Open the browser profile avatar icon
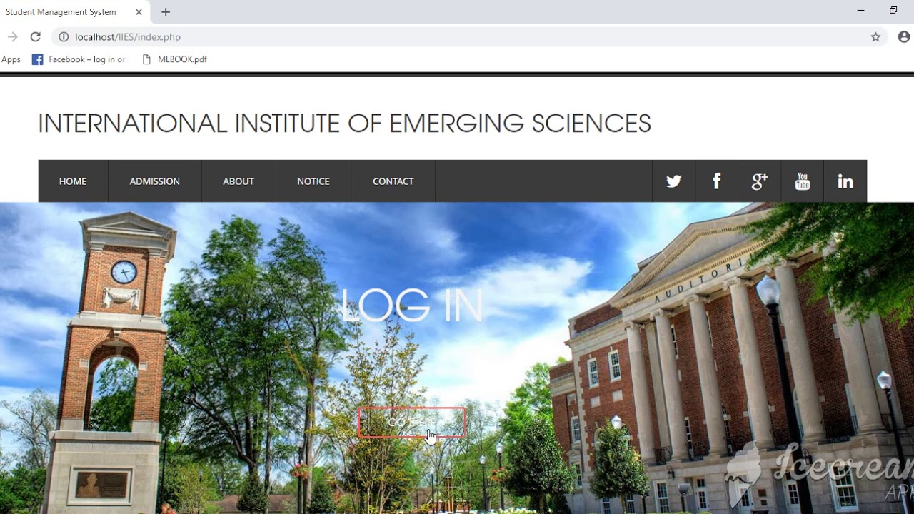This screenshot has height=514, width=914. [x=904, y=37]
